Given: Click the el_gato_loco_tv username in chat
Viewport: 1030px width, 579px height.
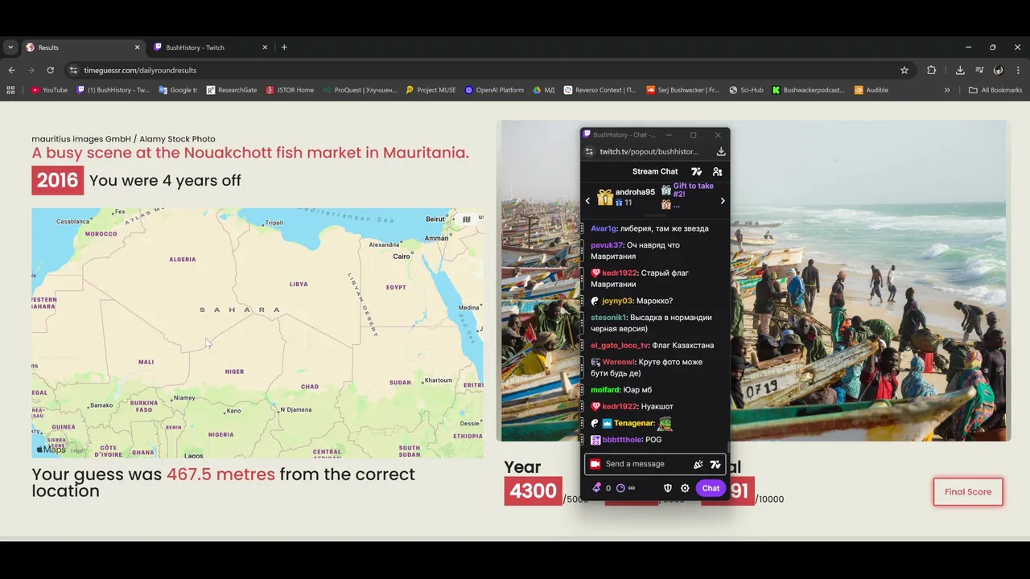Looking at the screenshot, I should [x=620, y=345].
